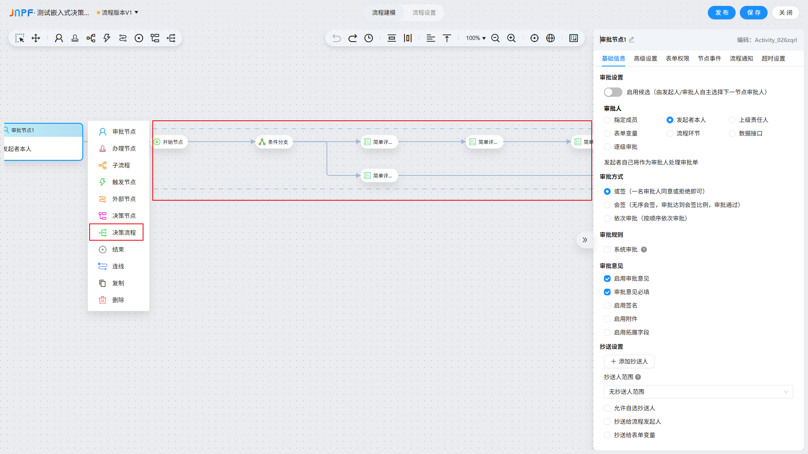The image size is (808, 454).
Task: Open the 100% zoom level dropdown
Action: 476,38
